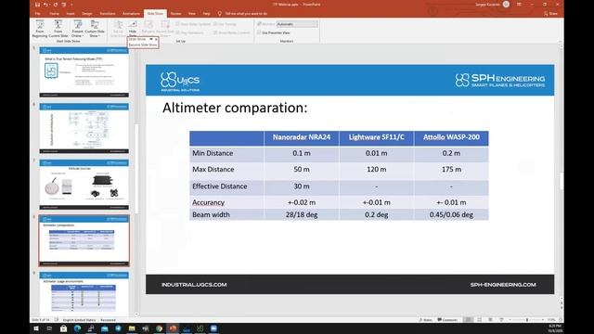Switch to the Design ribbon tab

86,13
